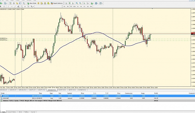Viewport: 195px width, 113px height.
Task: Select the Text Label tool
Action: pyautogui.click(x=28, y=6)
